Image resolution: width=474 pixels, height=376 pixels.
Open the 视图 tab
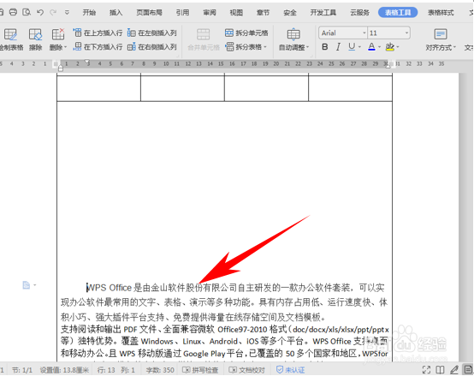pyautogui.click(x=236, y=12)
